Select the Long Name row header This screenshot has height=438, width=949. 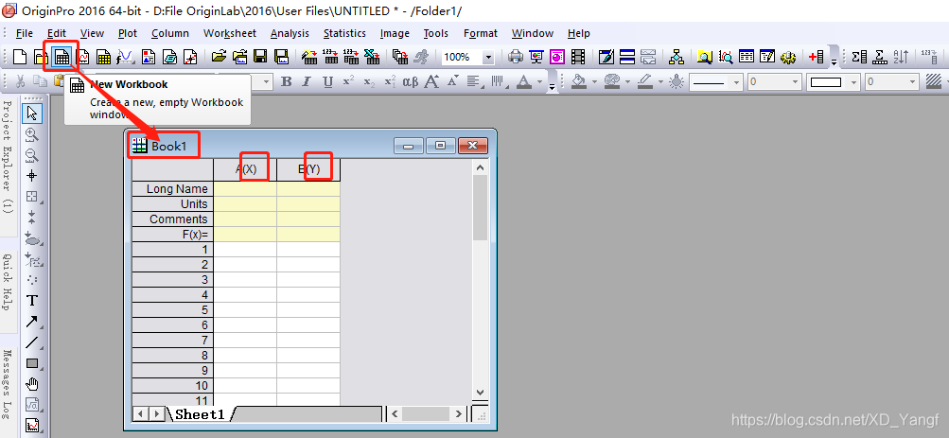173,189
